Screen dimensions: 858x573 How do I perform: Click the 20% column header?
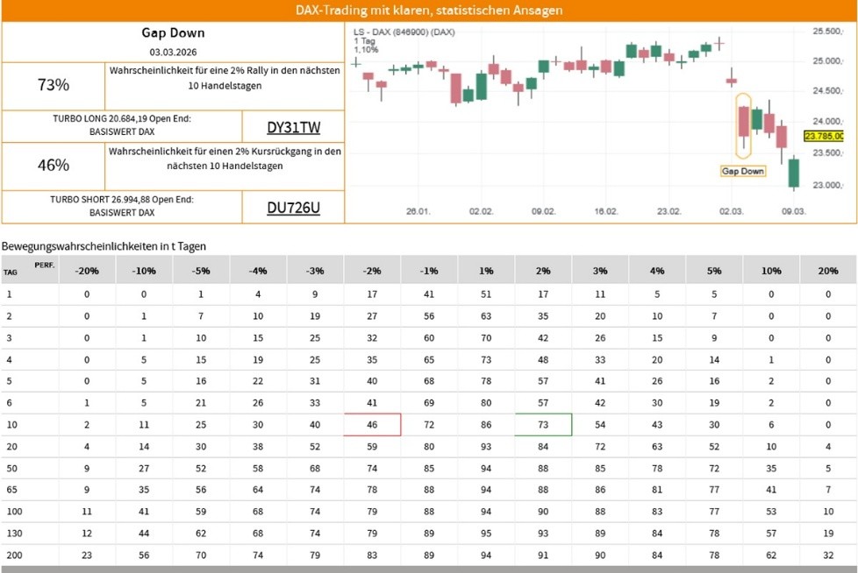pos(827,271)
